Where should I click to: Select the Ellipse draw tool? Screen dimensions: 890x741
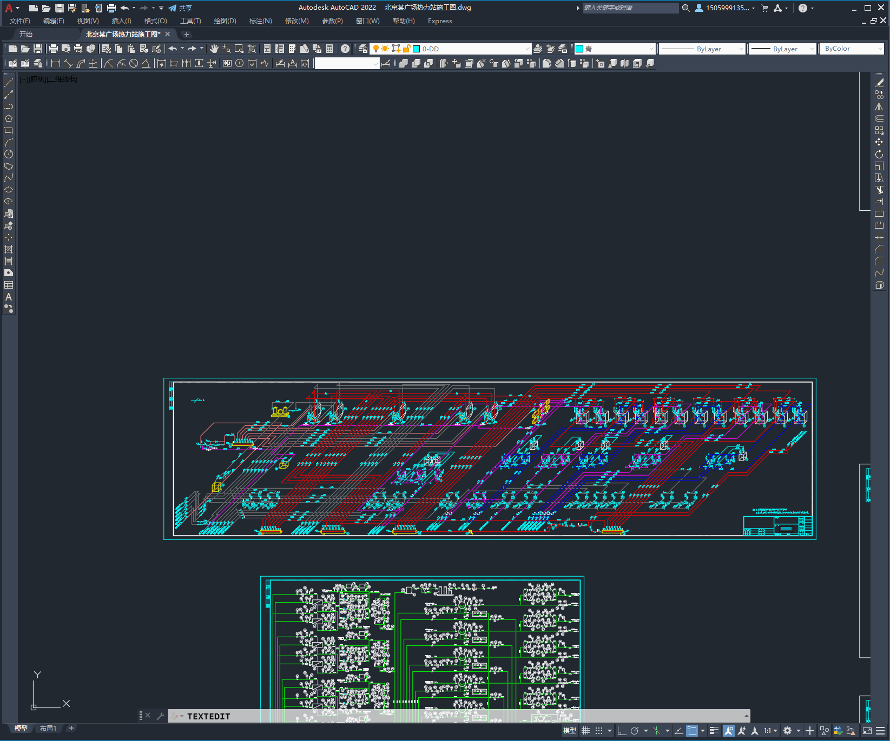(9, 190)
